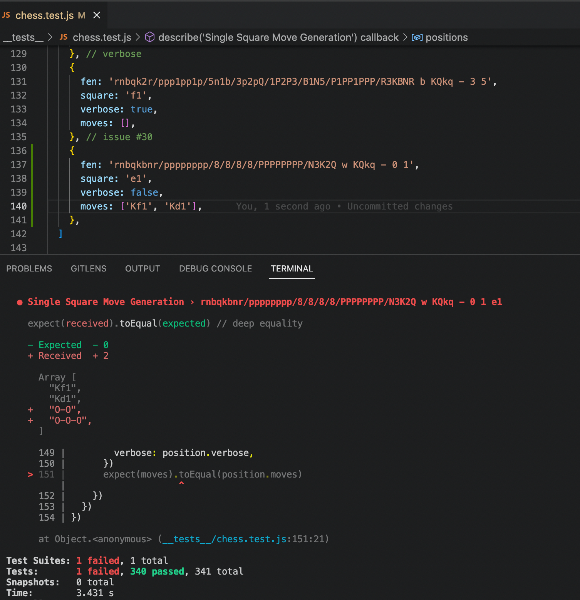Click the JavaScript icon in the breadcrumb bar

click(x=64, y=37)
